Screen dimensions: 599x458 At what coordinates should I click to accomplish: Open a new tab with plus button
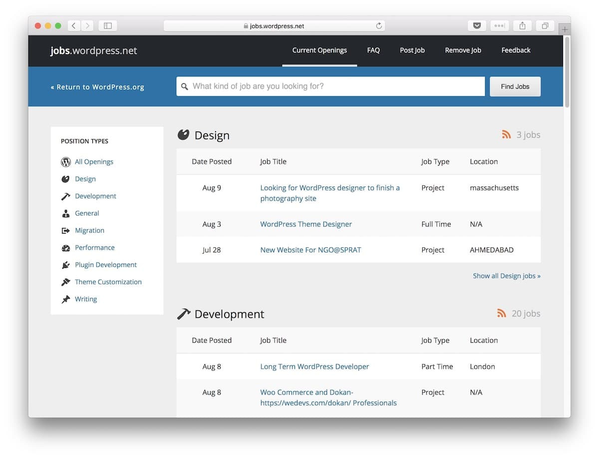tap(565, 29)
